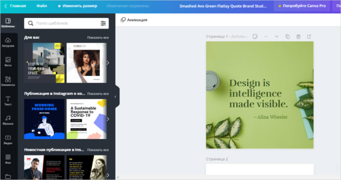Show all Для вас templates

pyautogui.click(x=98, y=37)
